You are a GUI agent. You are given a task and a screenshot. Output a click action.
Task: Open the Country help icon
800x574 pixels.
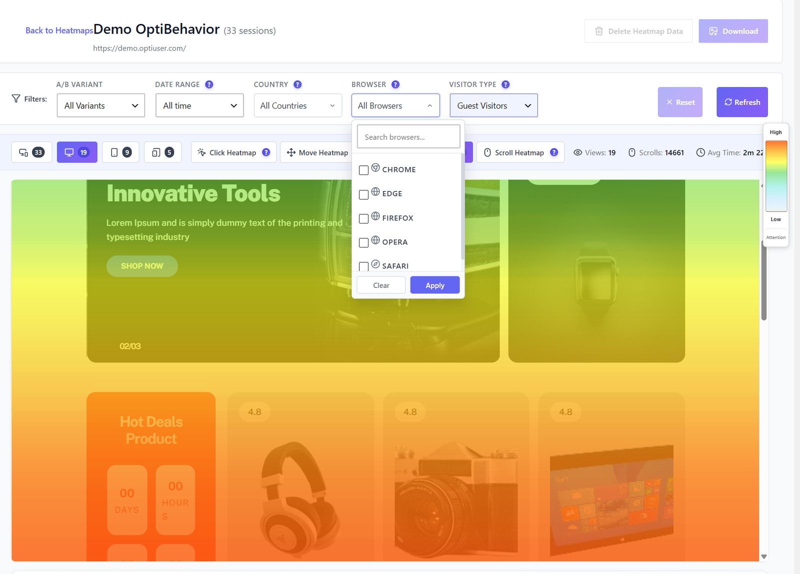tap(297, 84)
